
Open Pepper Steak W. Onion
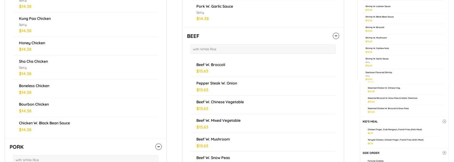(217, 83)
